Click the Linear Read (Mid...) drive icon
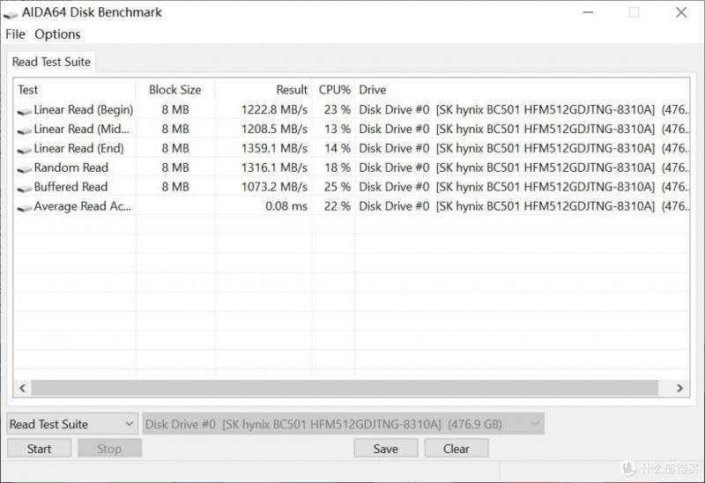Viewport: 705px width, 483px height. click(25, 130)
